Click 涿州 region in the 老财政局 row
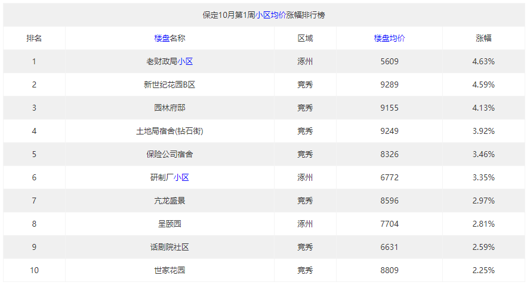Image resolution: width=530 pixels, height=288 pixels. point(305,62)
